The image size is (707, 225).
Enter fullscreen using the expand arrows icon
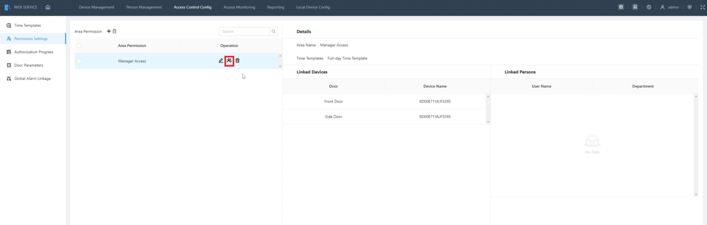point(702,8)
